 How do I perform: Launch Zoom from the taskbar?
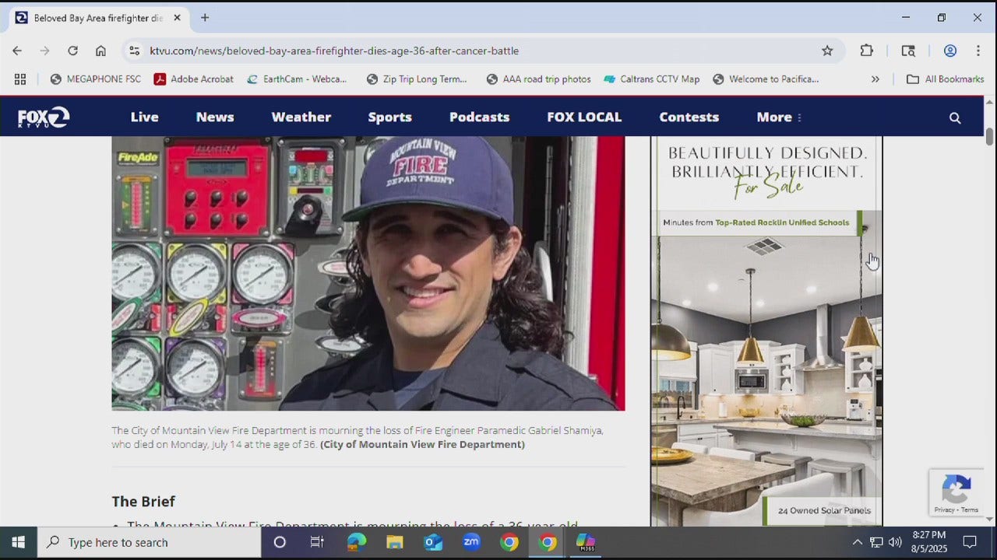click(471, 542)
